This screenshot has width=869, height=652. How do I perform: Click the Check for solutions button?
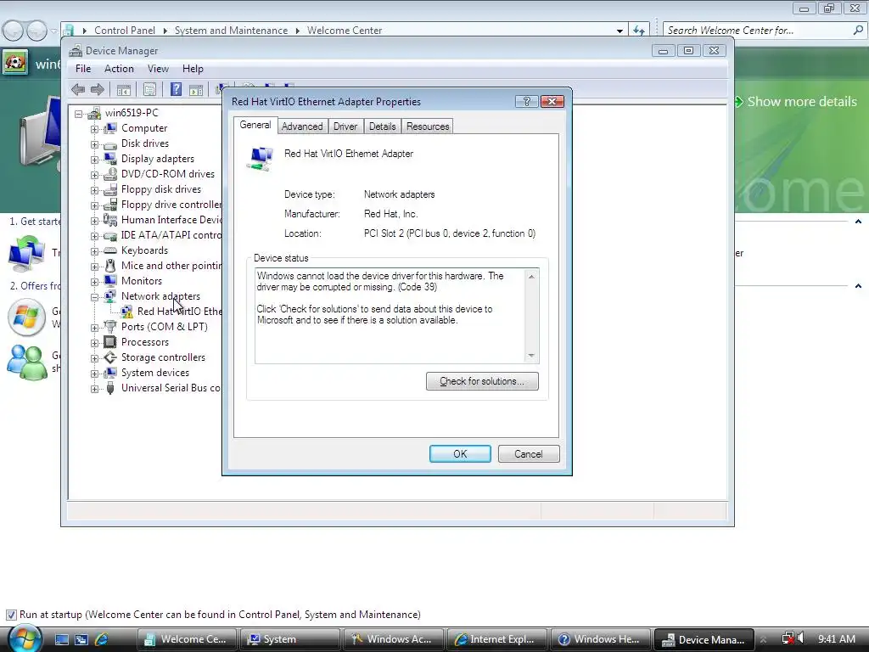482,381
